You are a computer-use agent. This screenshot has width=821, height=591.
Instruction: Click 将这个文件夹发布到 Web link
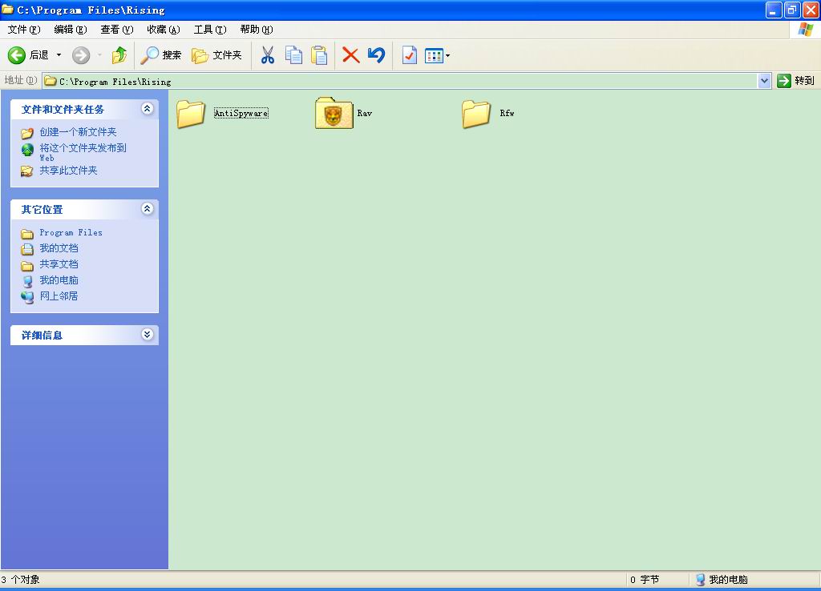83,152
